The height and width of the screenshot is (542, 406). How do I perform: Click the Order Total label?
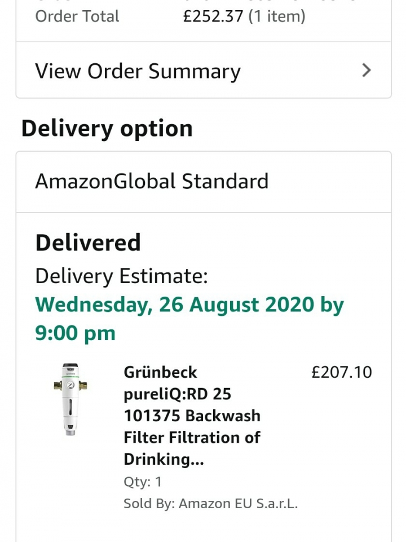pos(77,16)
